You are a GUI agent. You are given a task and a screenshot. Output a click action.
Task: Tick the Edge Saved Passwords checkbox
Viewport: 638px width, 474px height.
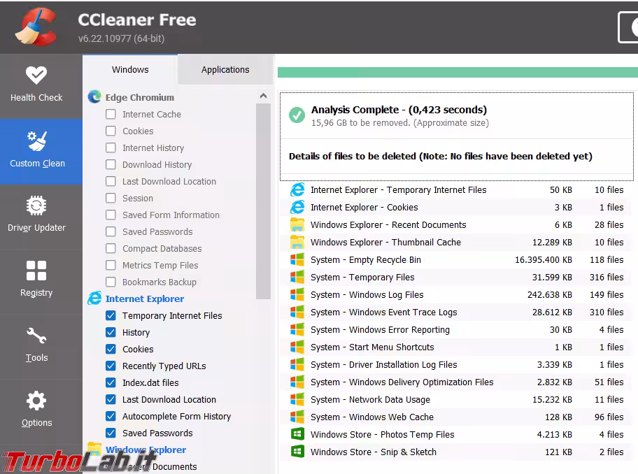(111, 231)
